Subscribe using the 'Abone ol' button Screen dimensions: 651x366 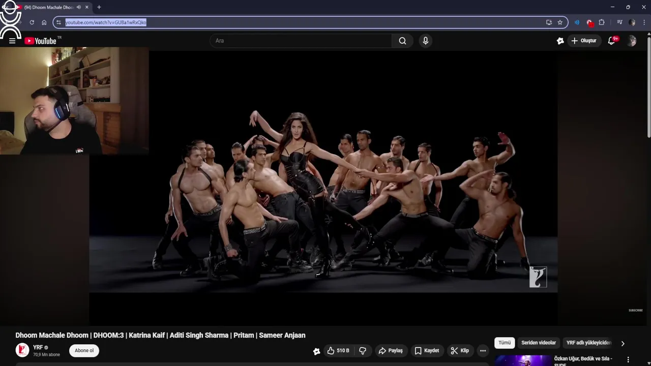click(x=84, y=350)
